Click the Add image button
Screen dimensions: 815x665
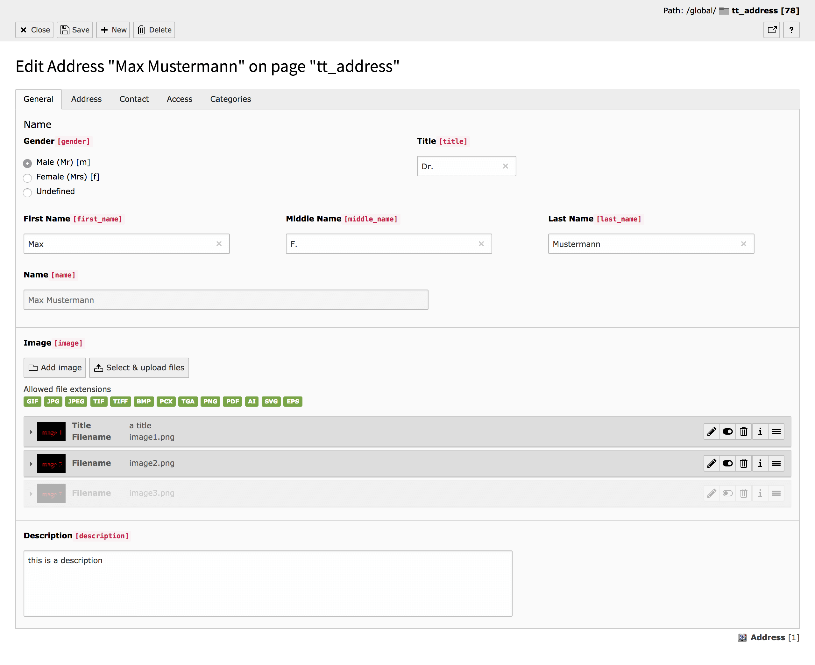coord(55,368)
